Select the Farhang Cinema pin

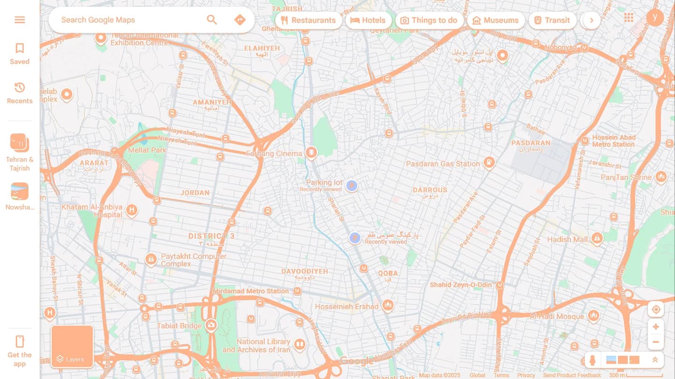311,152
